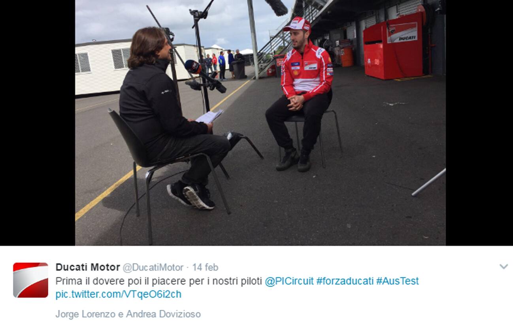Screen dimensions: 513x321
Task: Open the Ducati Motor profile avatar
Action: (30, 280)
